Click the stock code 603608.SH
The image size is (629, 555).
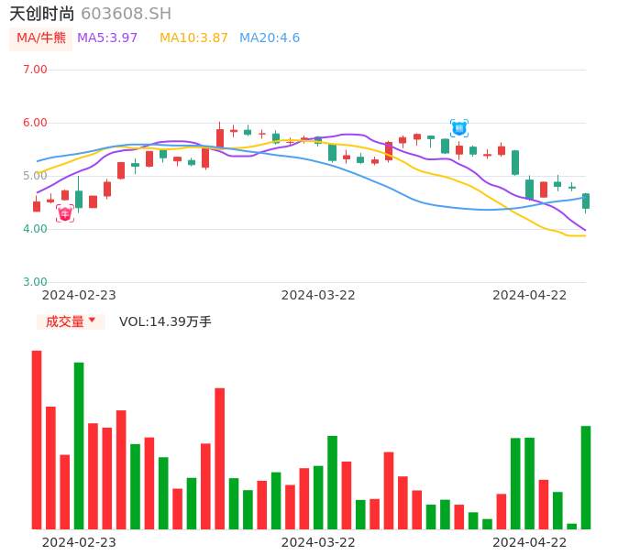pyautogui.click(x=127, y=14)
